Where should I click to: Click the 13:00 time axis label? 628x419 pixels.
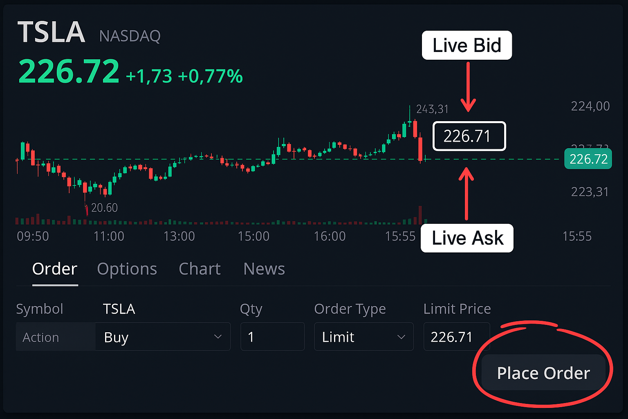pyautogui.click(x=179, y=236)
